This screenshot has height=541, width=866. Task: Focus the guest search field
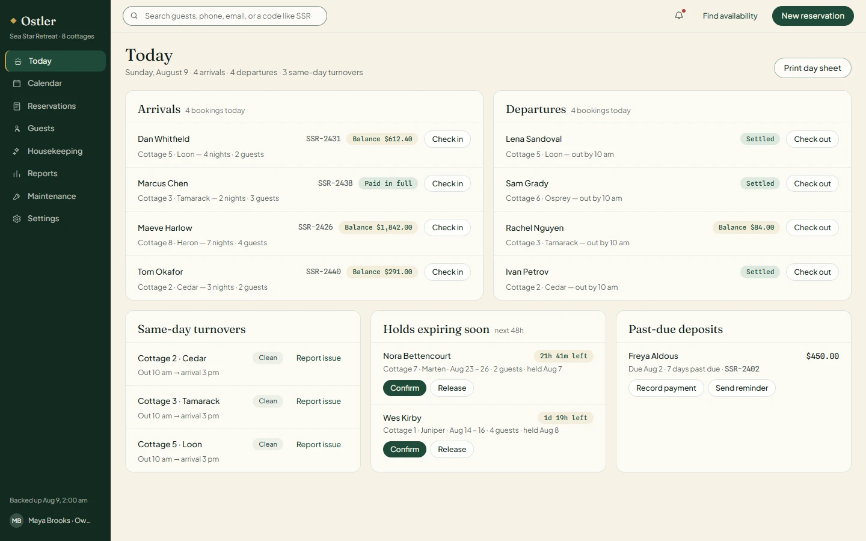[225, 16]
